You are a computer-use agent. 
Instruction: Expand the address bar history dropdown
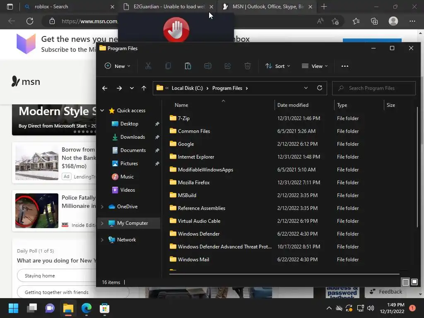click(306, 88)
